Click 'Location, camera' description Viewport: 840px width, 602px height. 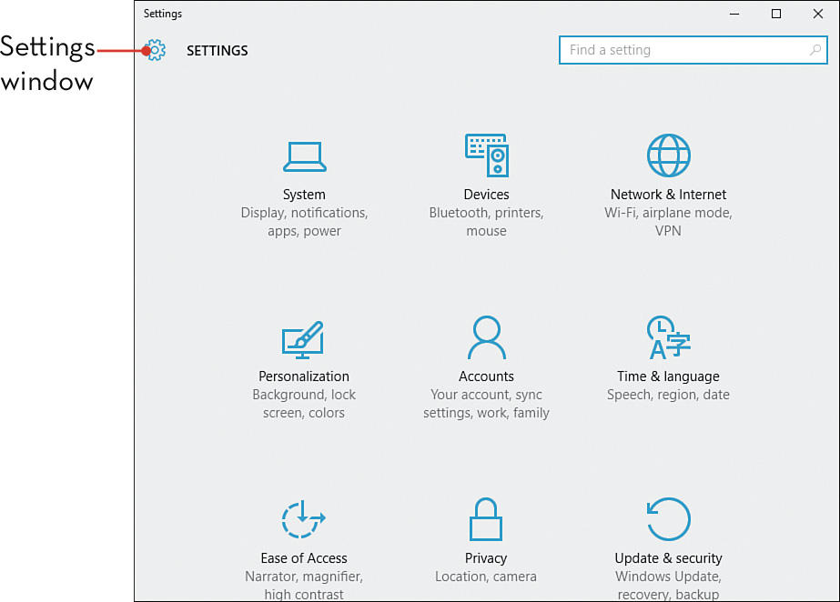pyautogui.click(x=486, y=577)
